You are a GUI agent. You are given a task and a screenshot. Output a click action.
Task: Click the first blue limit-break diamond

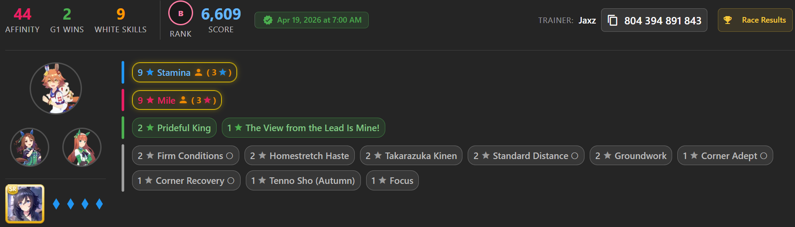coord(56,204)
